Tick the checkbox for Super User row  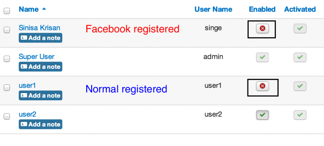[x=7, y=59]
